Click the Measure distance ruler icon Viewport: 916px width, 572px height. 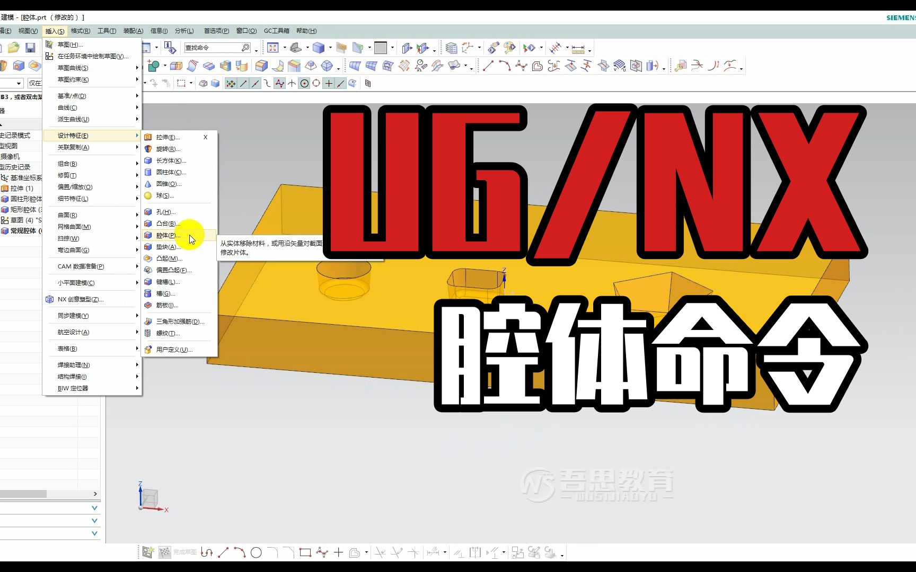pos(578,48)
